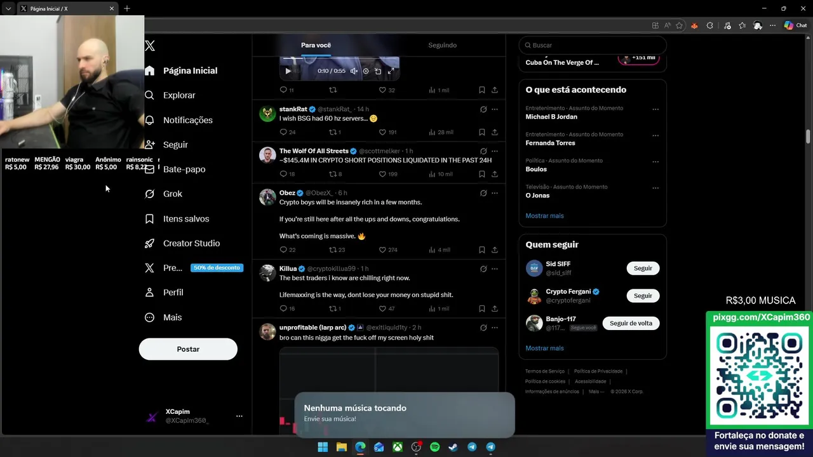
Task: Open XCapim account options menu
Action: pyautogui.click(x=239, y=416)
